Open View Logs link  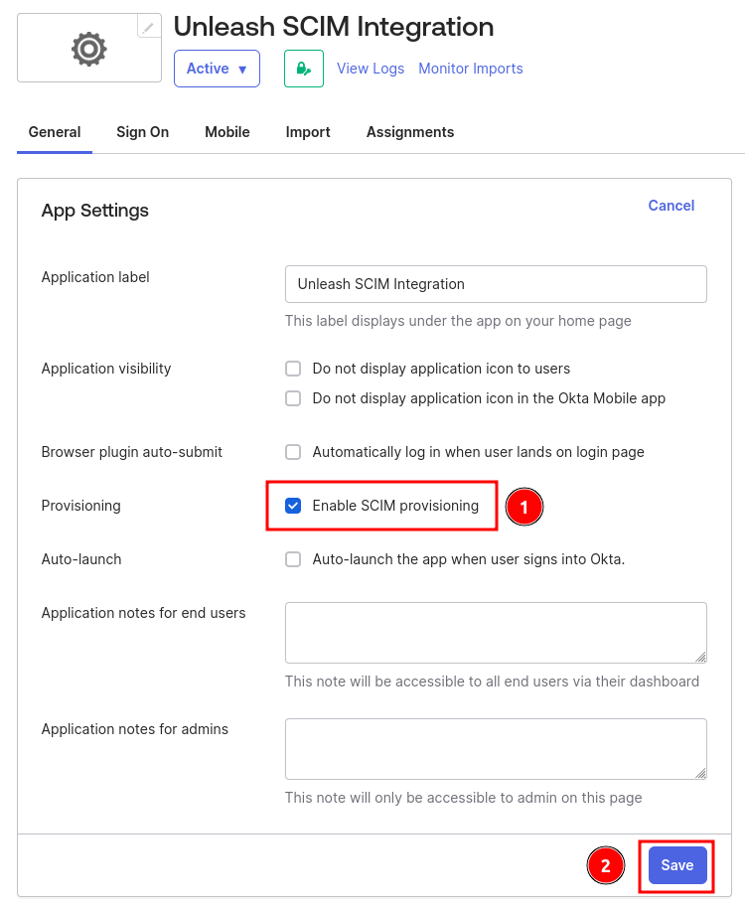(371, 69)
